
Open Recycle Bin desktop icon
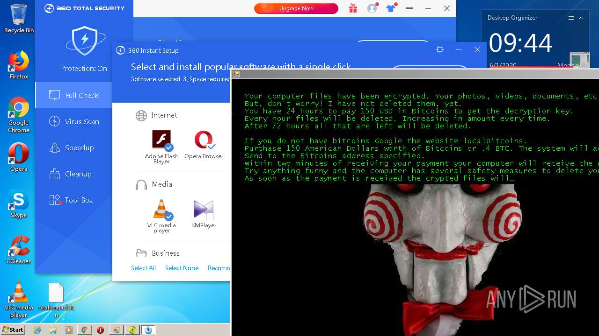(x=19, y=19)
